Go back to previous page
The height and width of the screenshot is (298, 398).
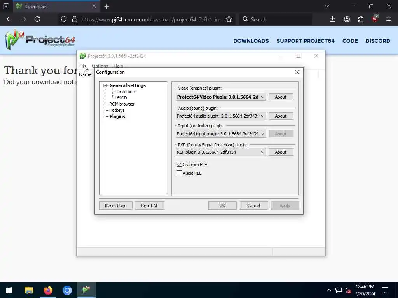(9, 19)
